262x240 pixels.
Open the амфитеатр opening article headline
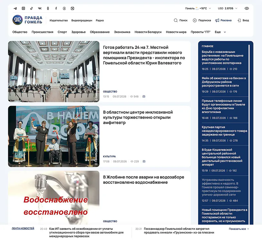pyautogui.click(x=138, y=117)
